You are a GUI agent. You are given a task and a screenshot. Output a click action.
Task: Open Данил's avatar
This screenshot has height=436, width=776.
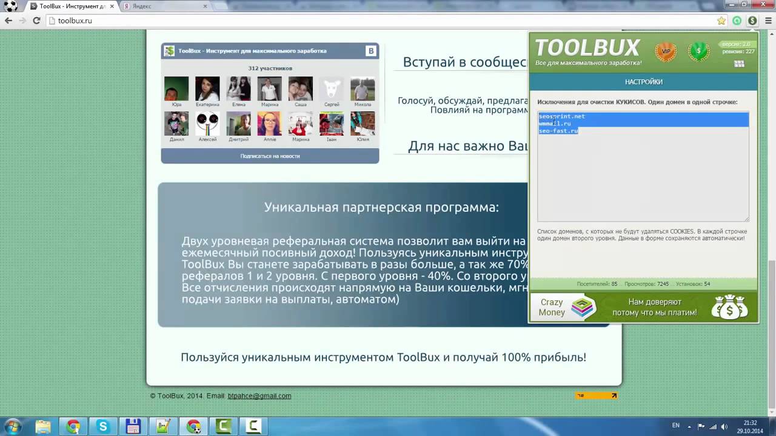(176, 124)
